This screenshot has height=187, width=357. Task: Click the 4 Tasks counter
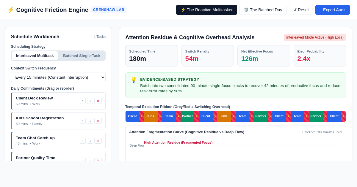pos(100,37)
